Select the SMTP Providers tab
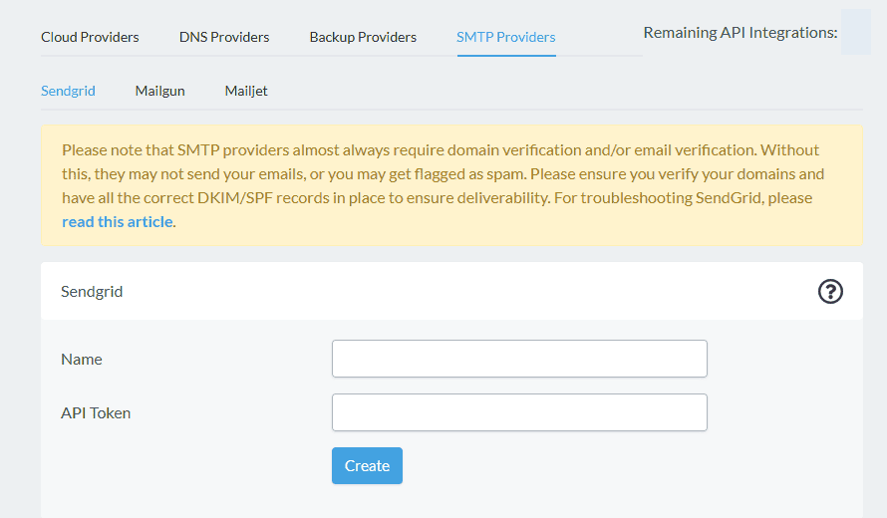The height and width of the screenshot is (518, 887). (x=505, y=37)
